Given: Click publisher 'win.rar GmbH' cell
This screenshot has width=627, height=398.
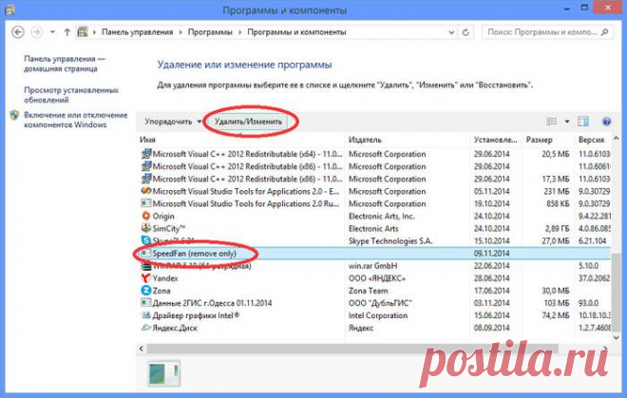Looking at the screenshot, I should [372, 266].
